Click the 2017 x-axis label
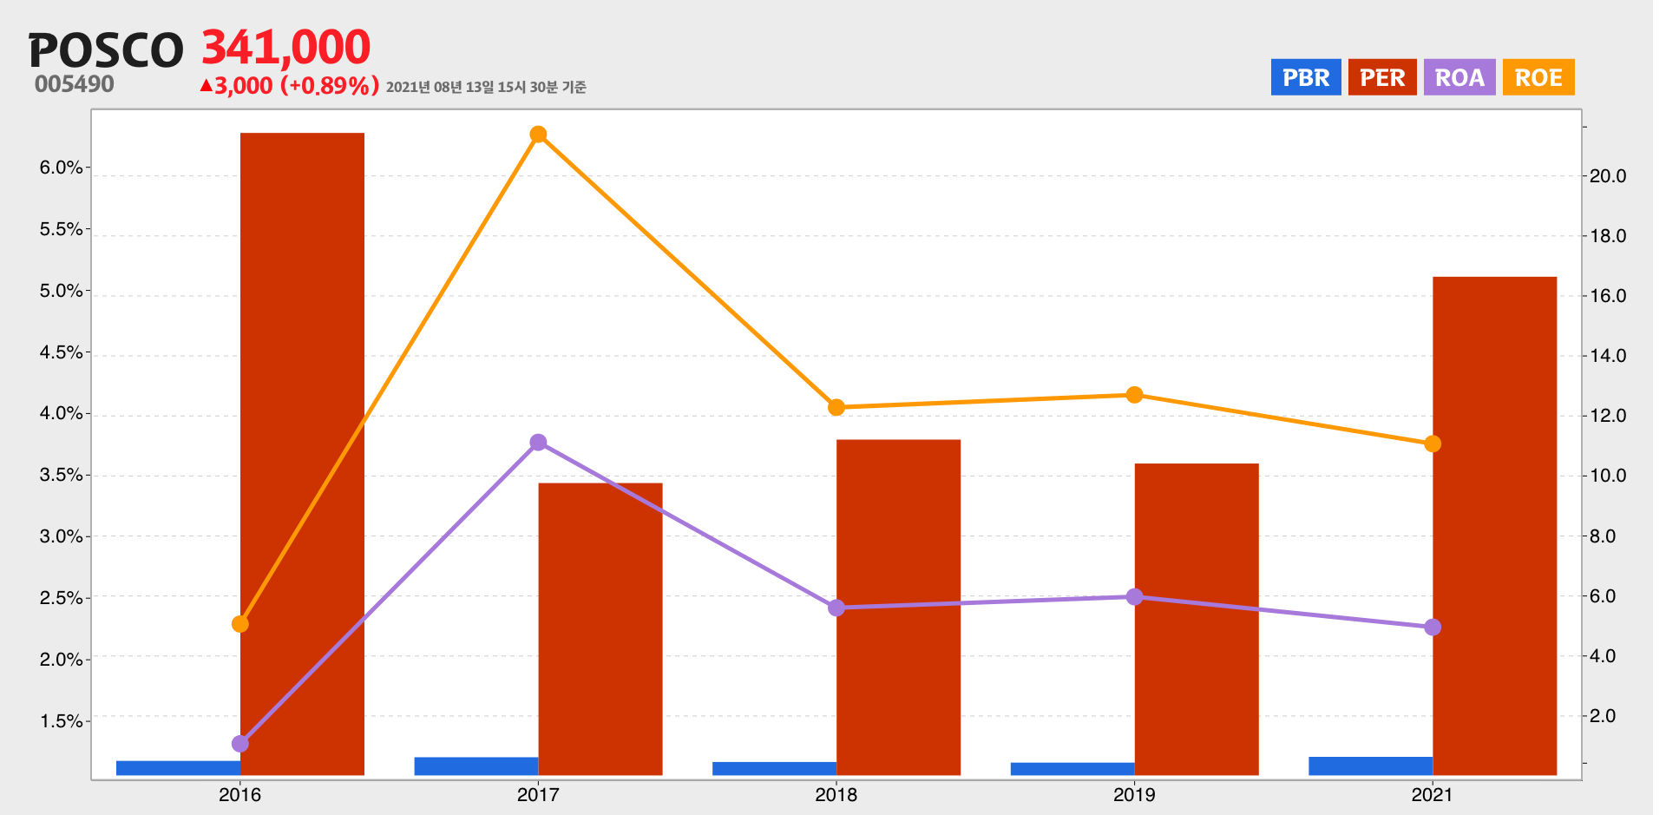The image size is (1666, 815). [538, 794]
